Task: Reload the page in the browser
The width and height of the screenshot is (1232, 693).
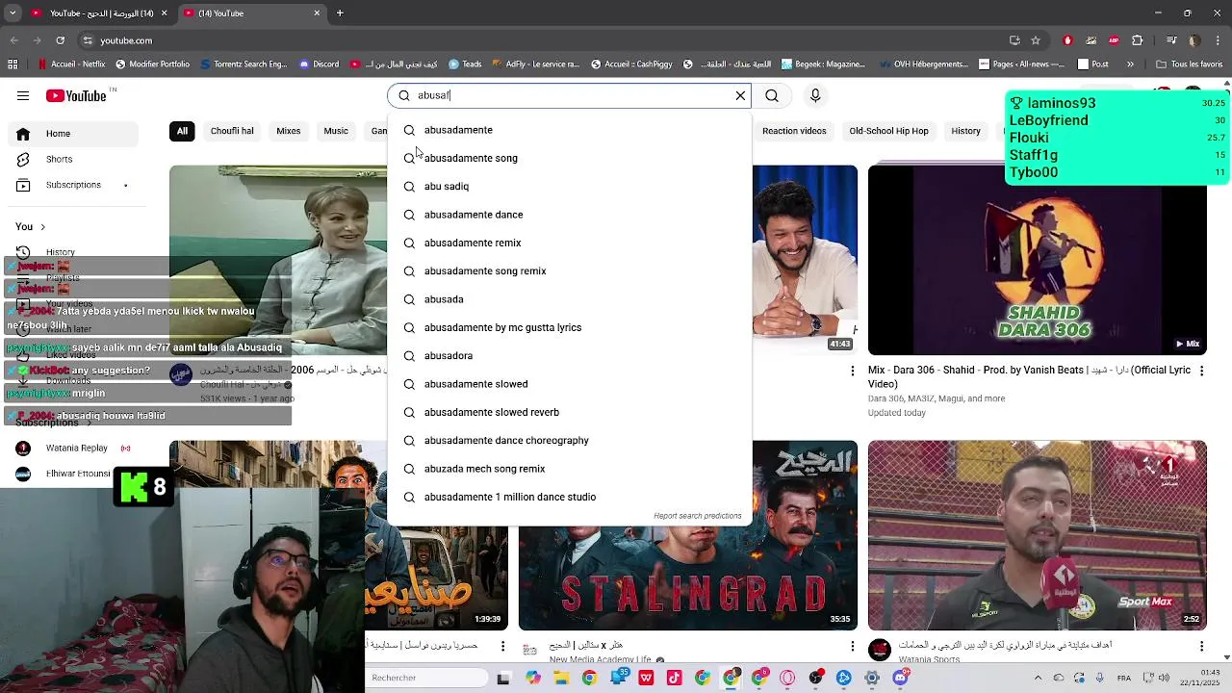Action: (x=60, y=40)
